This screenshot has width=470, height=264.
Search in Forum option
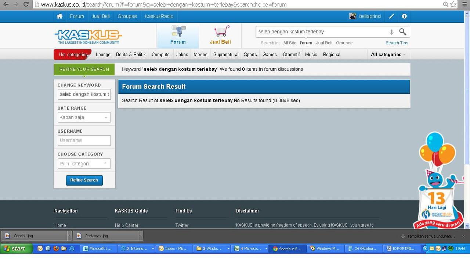click(x=306, y=43)
